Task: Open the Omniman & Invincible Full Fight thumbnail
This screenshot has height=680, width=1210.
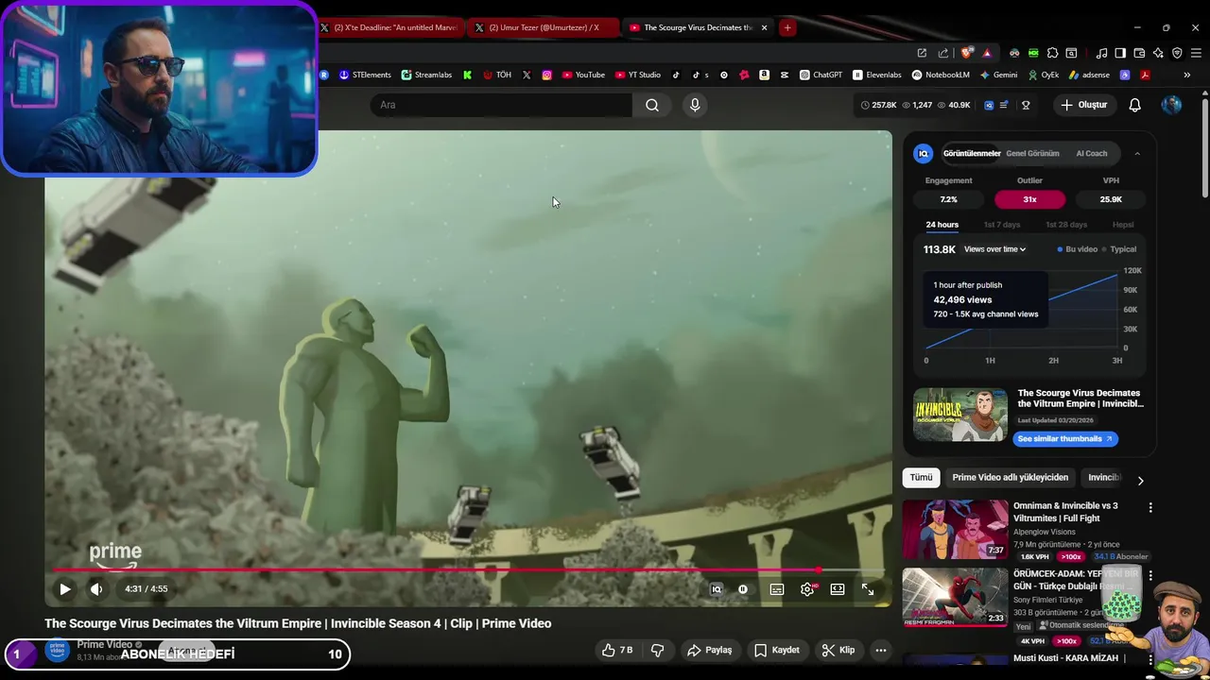Action: click(x=956, y=530)
